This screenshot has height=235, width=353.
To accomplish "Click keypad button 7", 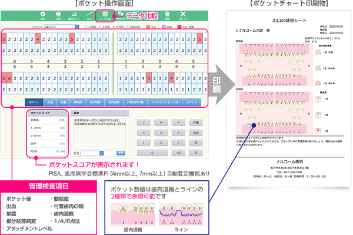I will [144, 123].
